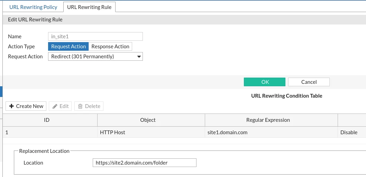Edit the Replacement Location URL field

[145, 163]
